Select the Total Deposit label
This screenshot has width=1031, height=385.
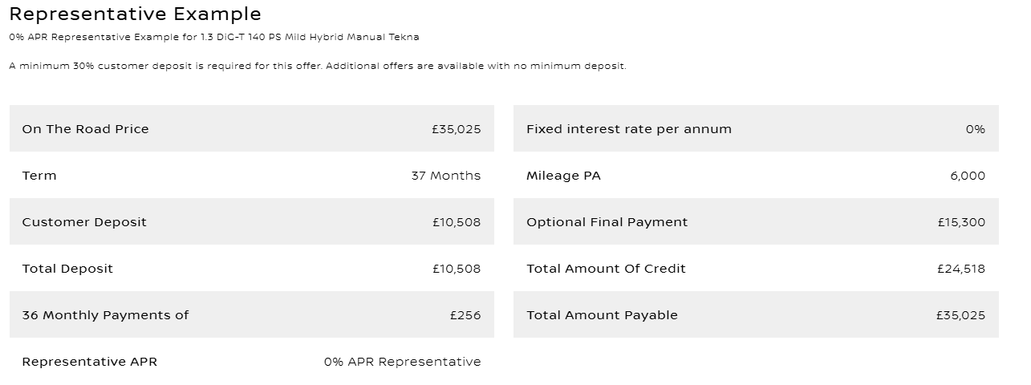pyautogui.click(x=67, y=269)
